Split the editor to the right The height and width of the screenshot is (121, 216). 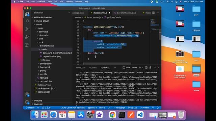(154, 13)
